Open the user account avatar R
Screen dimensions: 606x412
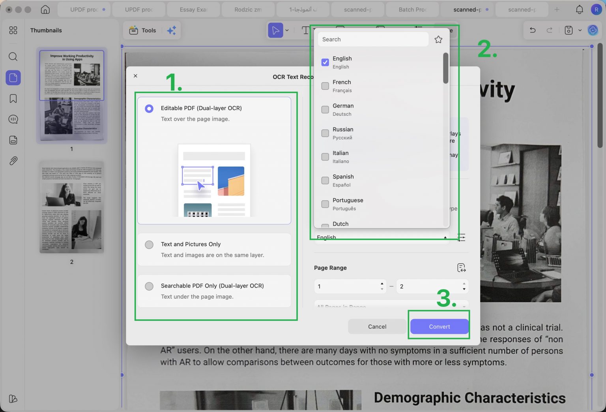596,9
